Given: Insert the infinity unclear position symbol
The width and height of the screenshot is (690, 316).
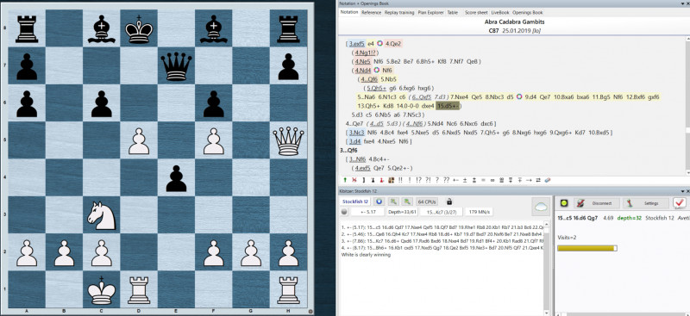Looking at the screenshot, I should pos(492,180).
